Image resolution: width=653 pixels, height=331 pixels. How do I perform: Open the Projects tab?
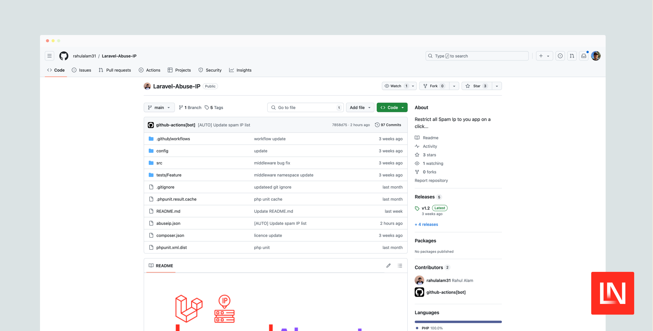point(179,70)
